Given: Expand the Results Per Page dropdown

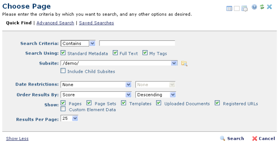Looking at the screenshot, I should [x=69, y=118].
